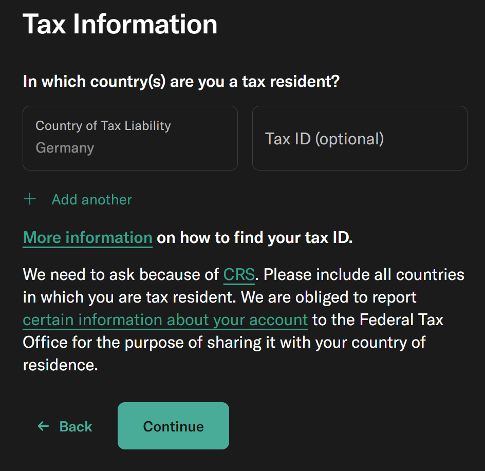Open "certain information about your account" link
The width and height of the screenshot is (485, 471).
[x=165, y=320]
